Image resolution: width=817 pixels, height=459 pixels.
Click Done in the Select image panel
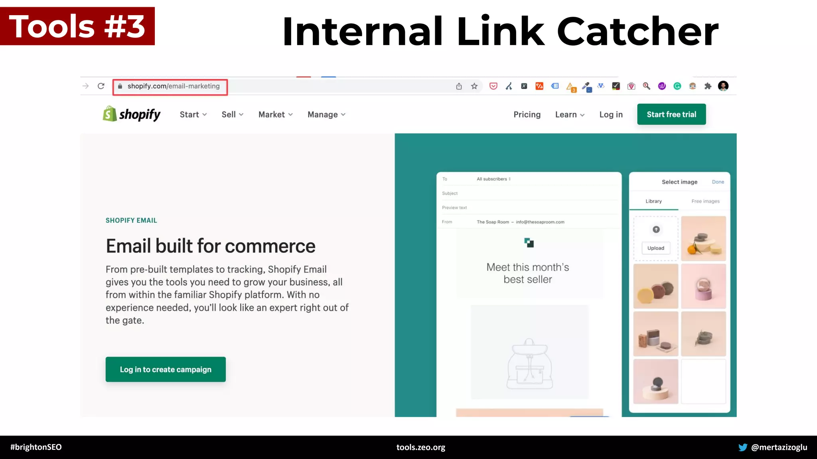[x=718, y=182]
